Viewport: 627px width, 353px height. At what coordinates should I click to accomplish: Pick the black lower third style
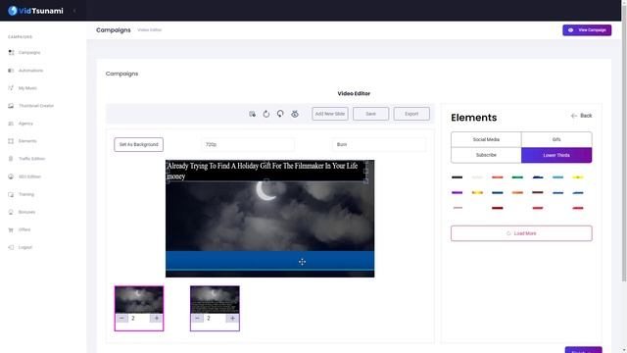click(457, 176)
